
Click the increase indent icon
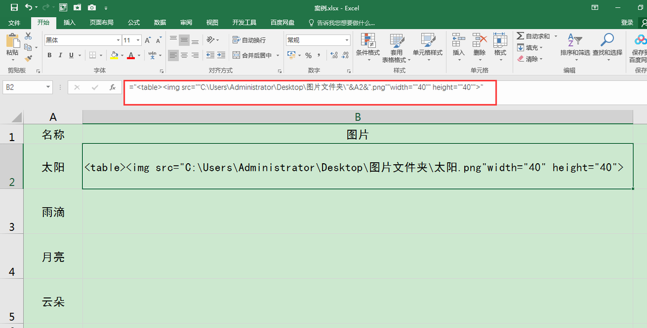point(221,55)
